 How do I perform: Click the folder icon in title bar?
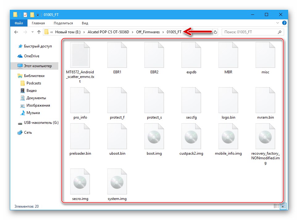(15, 14)
